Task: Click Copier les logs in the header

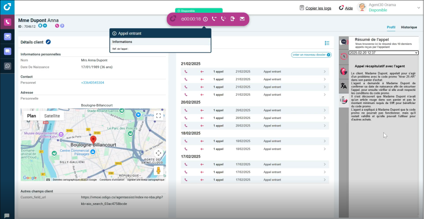Action: pos(315,8)
